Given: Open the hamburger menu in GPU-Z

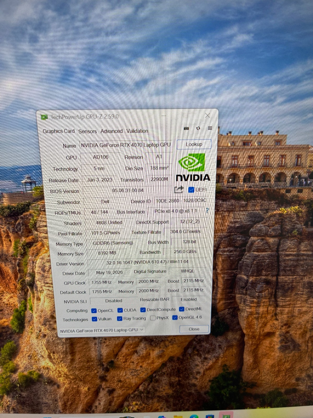Looking at the screenshot, I should click(x=210, y=128).
